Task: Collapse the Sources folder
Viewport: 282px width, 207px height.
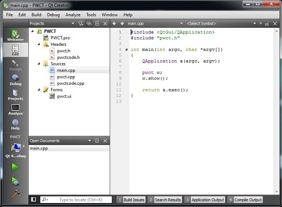Action: tap(39, 64)
